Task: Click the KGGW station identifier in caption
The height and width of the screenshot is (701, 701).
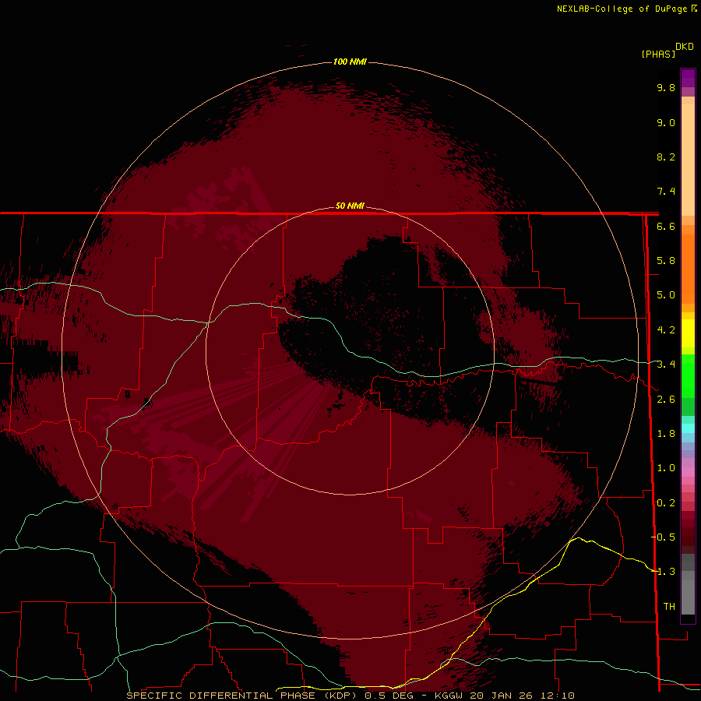Action: (x=449, y=696)
